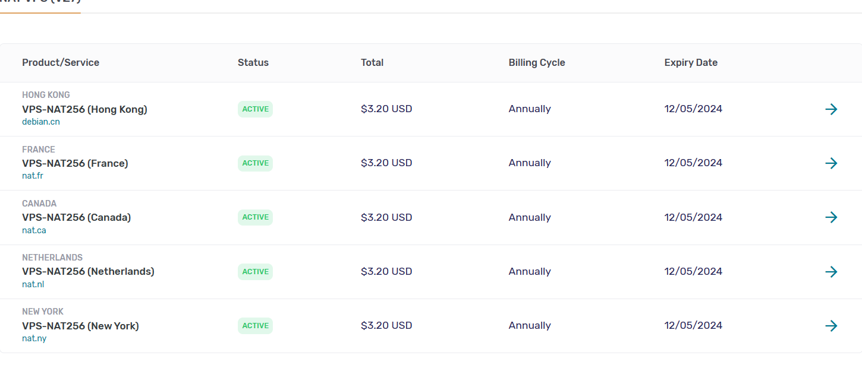Screen dimensions: 862x384
Task: Click the VPS-NAT256 (Canada) service name
Action: 76,218
